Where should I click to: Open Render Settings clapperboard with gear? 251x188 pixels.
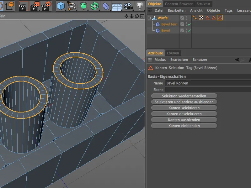point(46,6)
